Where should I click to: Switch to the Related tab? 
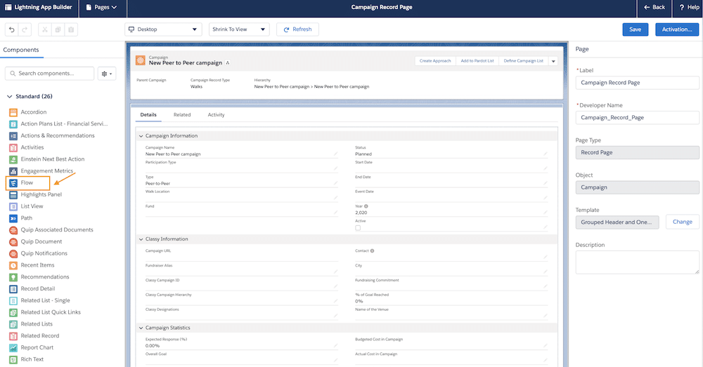click(x=182, y=115)
